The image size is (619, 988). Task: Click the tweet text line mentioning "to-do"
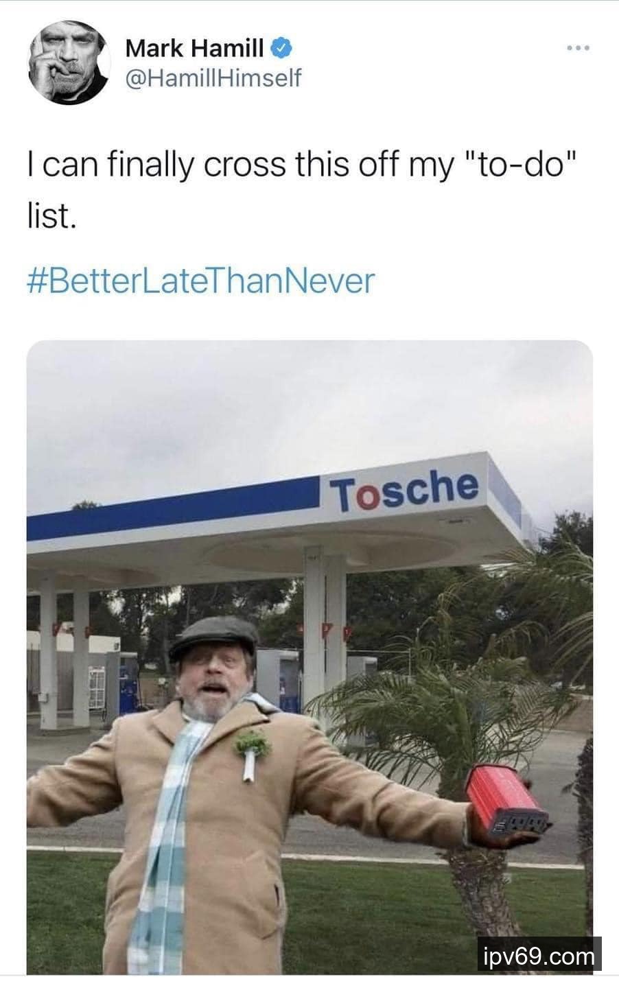pyautogui.click(x=300, y=165)
